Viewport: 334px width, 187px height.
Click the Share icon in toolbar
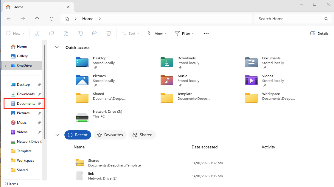94,34
